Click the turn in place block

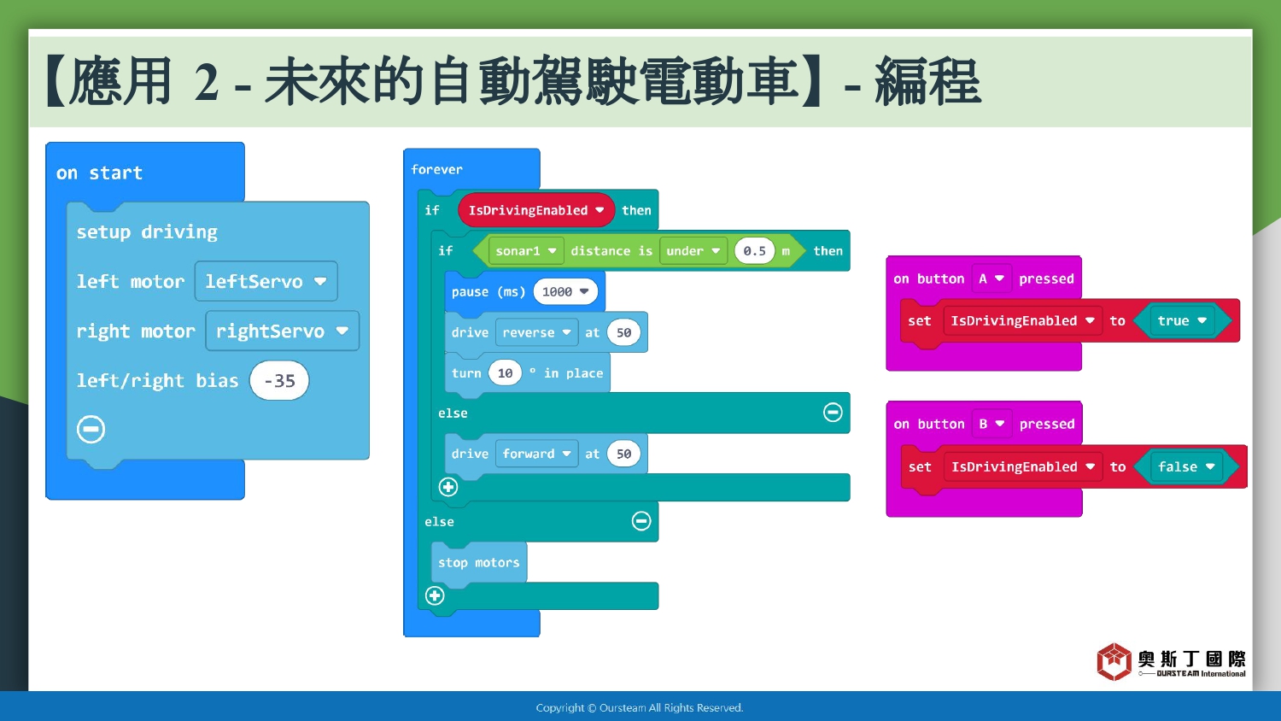coord(528,373)
